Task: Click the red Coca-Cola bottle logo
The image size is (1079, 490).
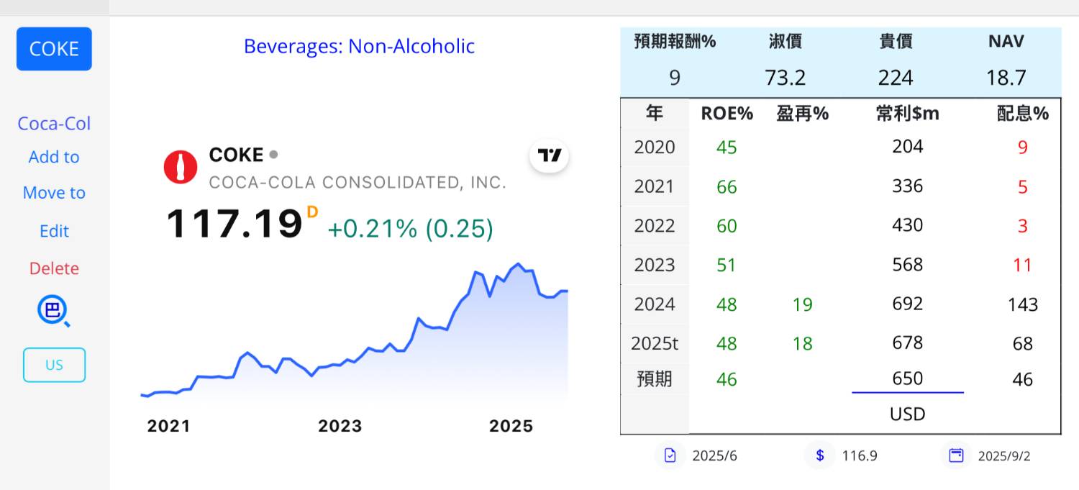Action: (x=181, y=167)
